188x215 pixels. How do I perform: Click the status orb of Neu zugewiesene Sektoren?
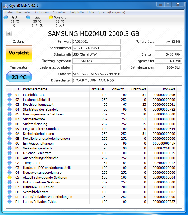pyautogui.click(x=9, y=114)
